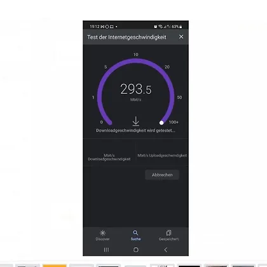267x267 pixels.
Task: Tap the Suche magnifier icon
Action: click(135, 233)
